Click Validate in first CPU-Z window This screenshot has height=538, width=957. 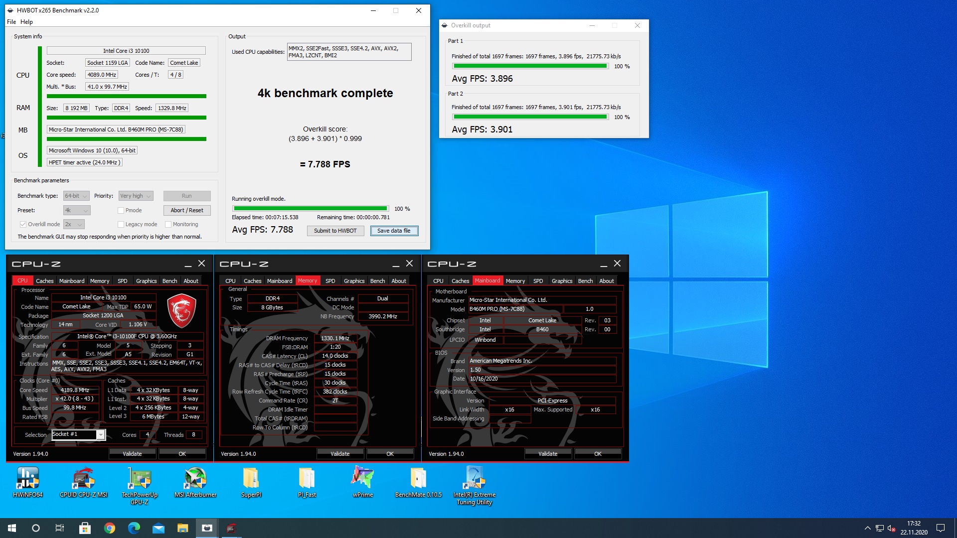(132, 454)
